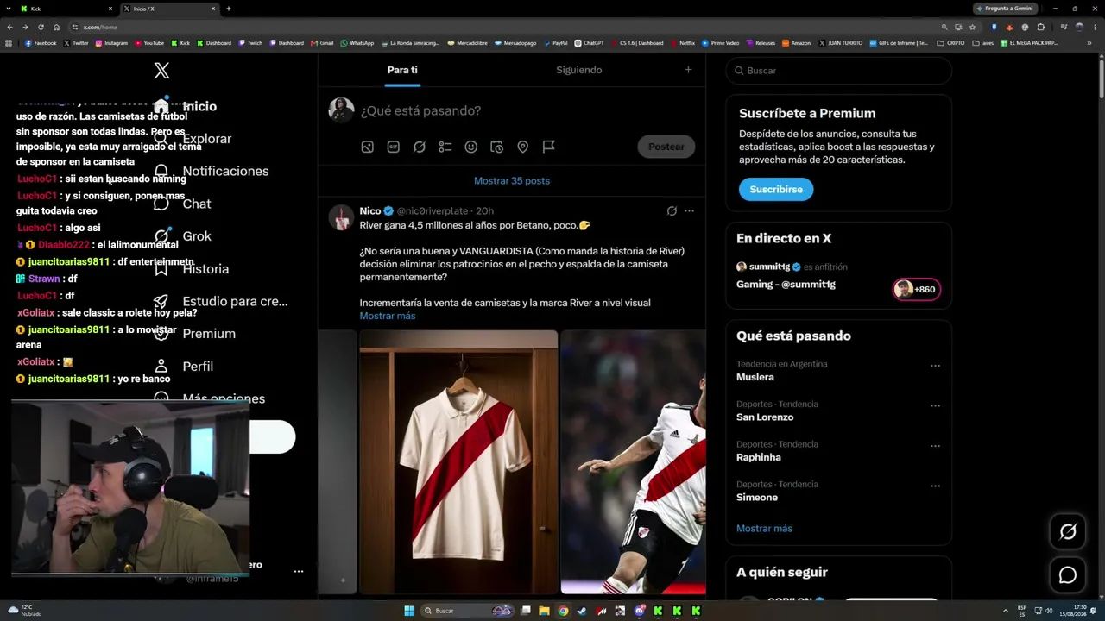The image size is (1105, 621).
Task: Tag a location in the post
Action: click(522, 147)
